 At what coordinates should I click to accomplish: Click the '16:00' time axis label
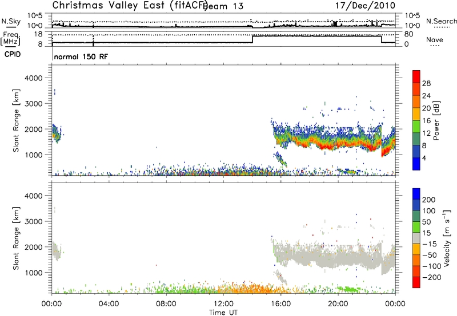tap(280, 304)
